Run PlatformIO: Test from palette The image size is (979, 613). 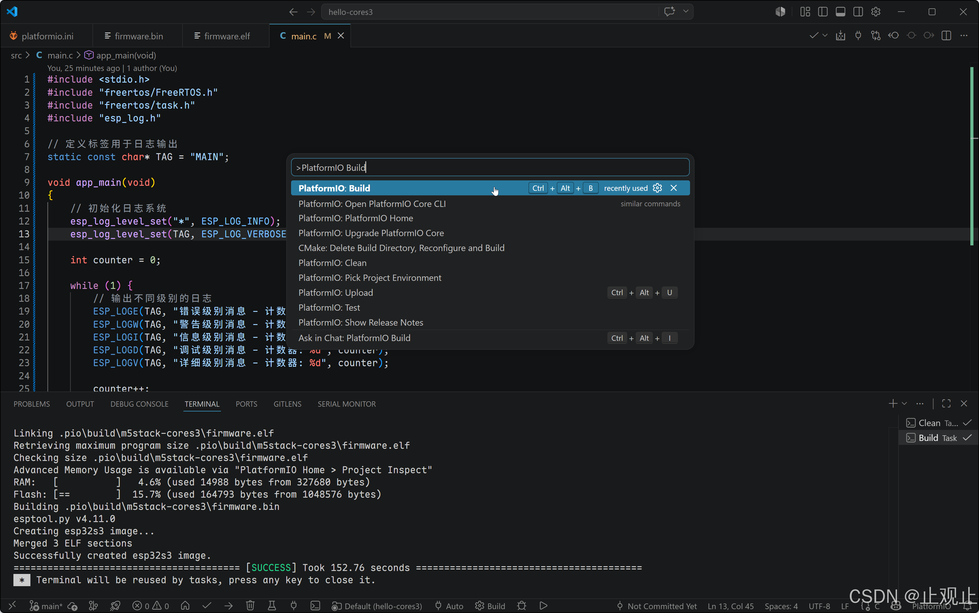[490, 308]
